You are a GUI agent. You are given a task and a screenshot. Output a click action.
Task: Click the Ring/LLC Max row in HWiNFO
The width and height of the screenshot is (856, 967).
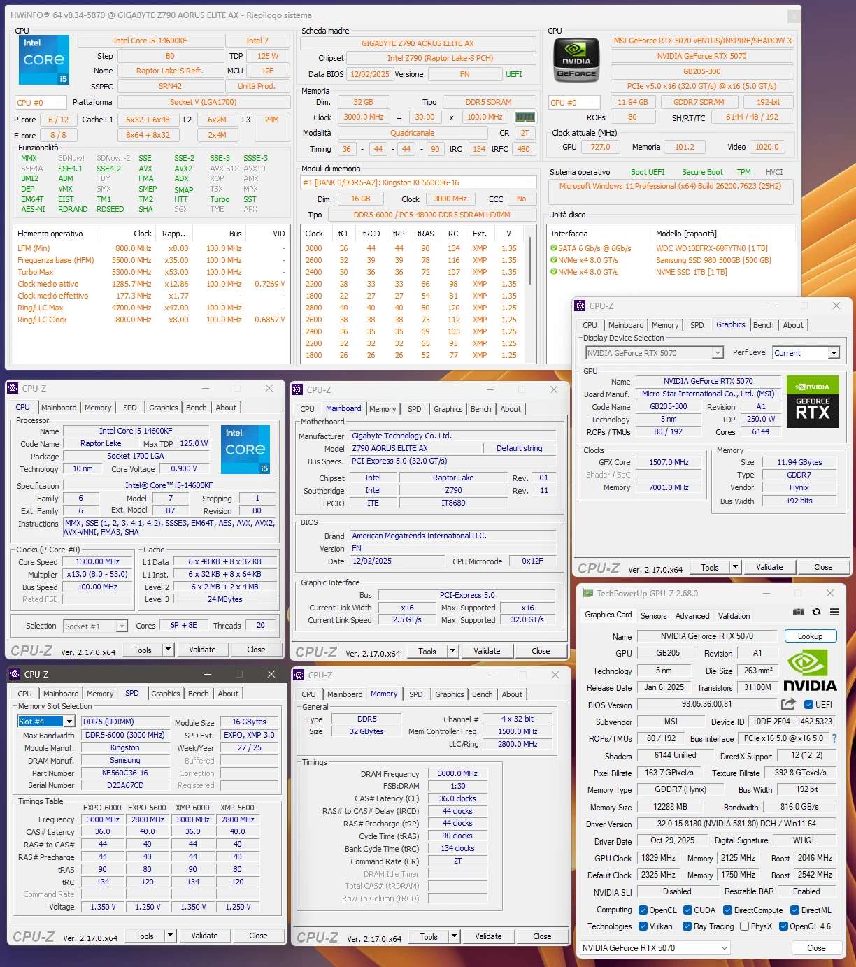click(152, 308)
